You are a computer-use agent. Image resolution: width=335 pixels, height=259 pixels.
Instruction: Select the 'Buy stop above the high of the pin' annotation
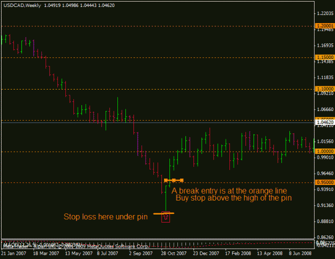[x=234, y=198]
